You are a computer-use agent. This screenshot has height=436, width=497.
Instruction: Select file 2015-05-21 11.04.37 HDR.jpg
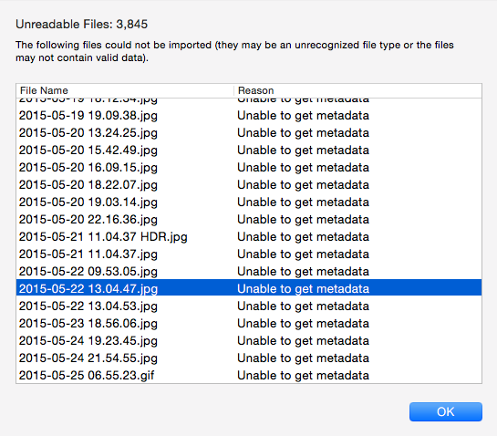point(249,237)
